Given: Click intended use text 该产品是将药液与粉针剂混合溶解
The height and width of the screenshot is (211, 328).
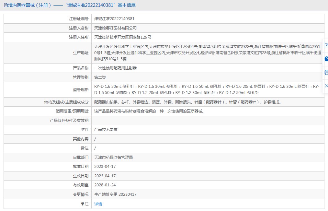Looking at the screenshot, I should 149,111.
